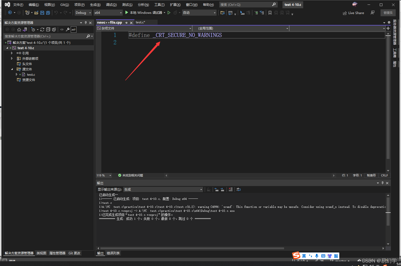Toggle a bookmark with the bookmark icon
This screenshot has width=401, height=266.
(270, 13)
